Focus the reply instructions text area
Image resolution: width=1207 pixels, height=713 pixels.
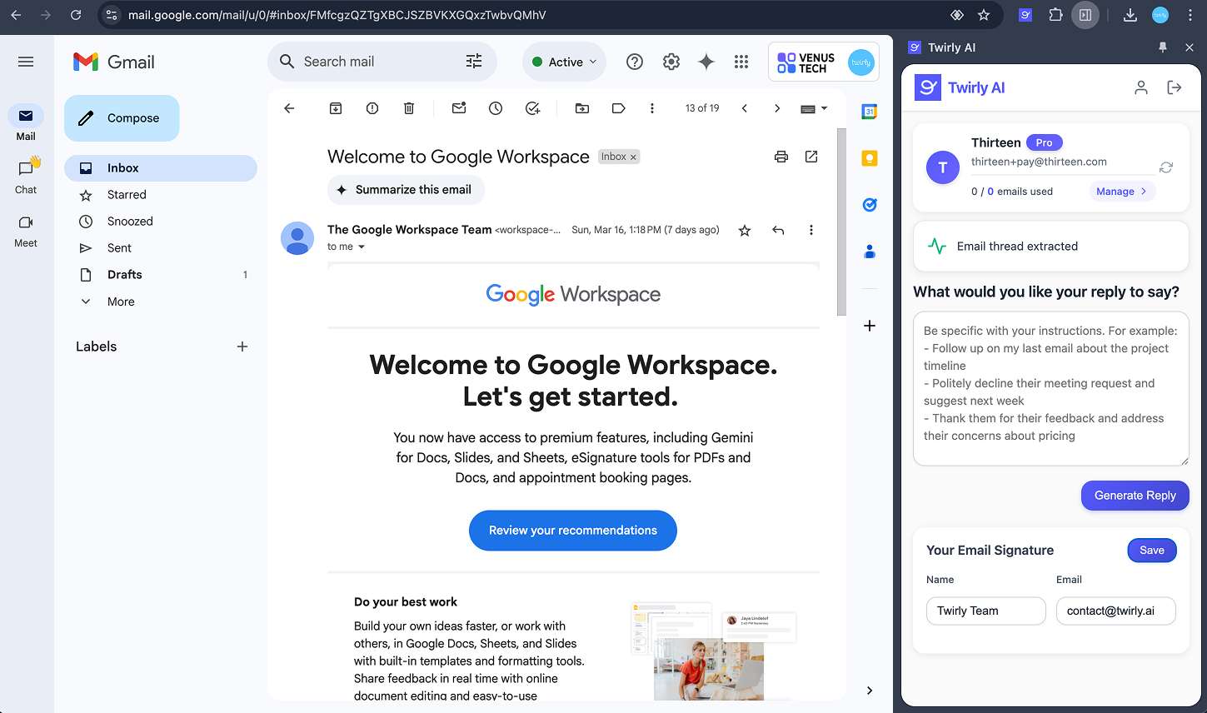tap(1051, 389)
